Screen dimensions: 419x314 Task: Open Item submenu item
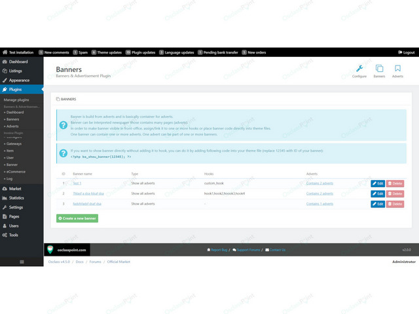coord(9,151)
